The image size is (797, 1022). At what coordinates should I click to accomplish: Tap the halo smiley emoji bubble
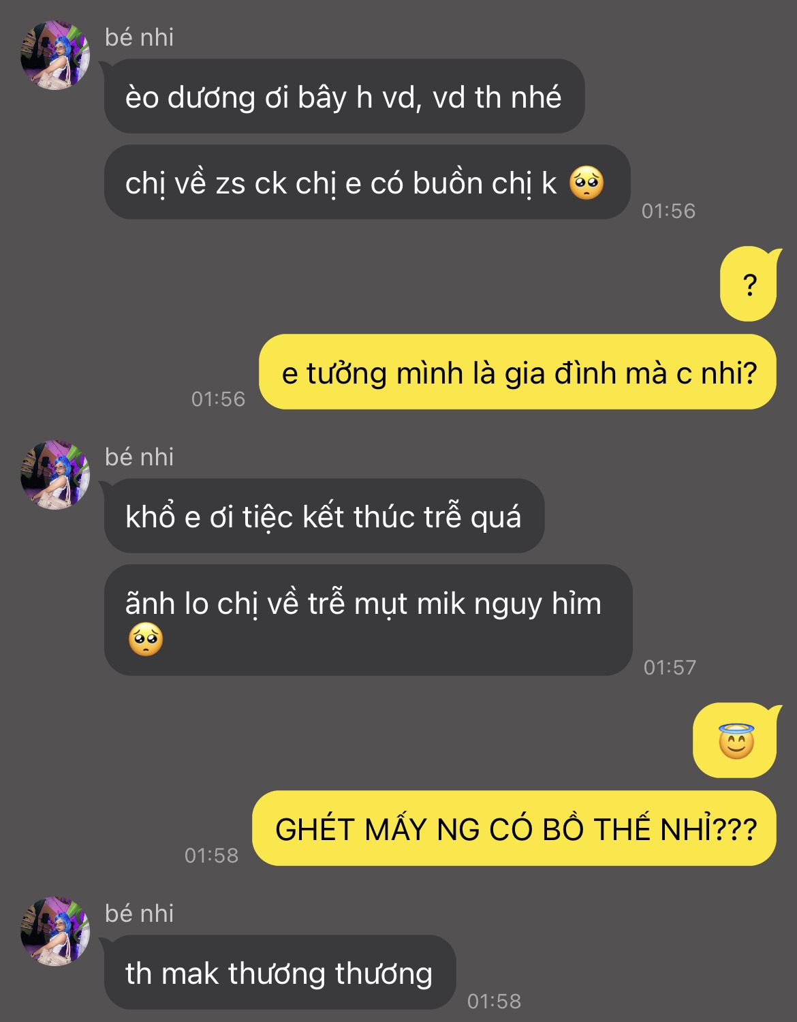tap(735, 741)
